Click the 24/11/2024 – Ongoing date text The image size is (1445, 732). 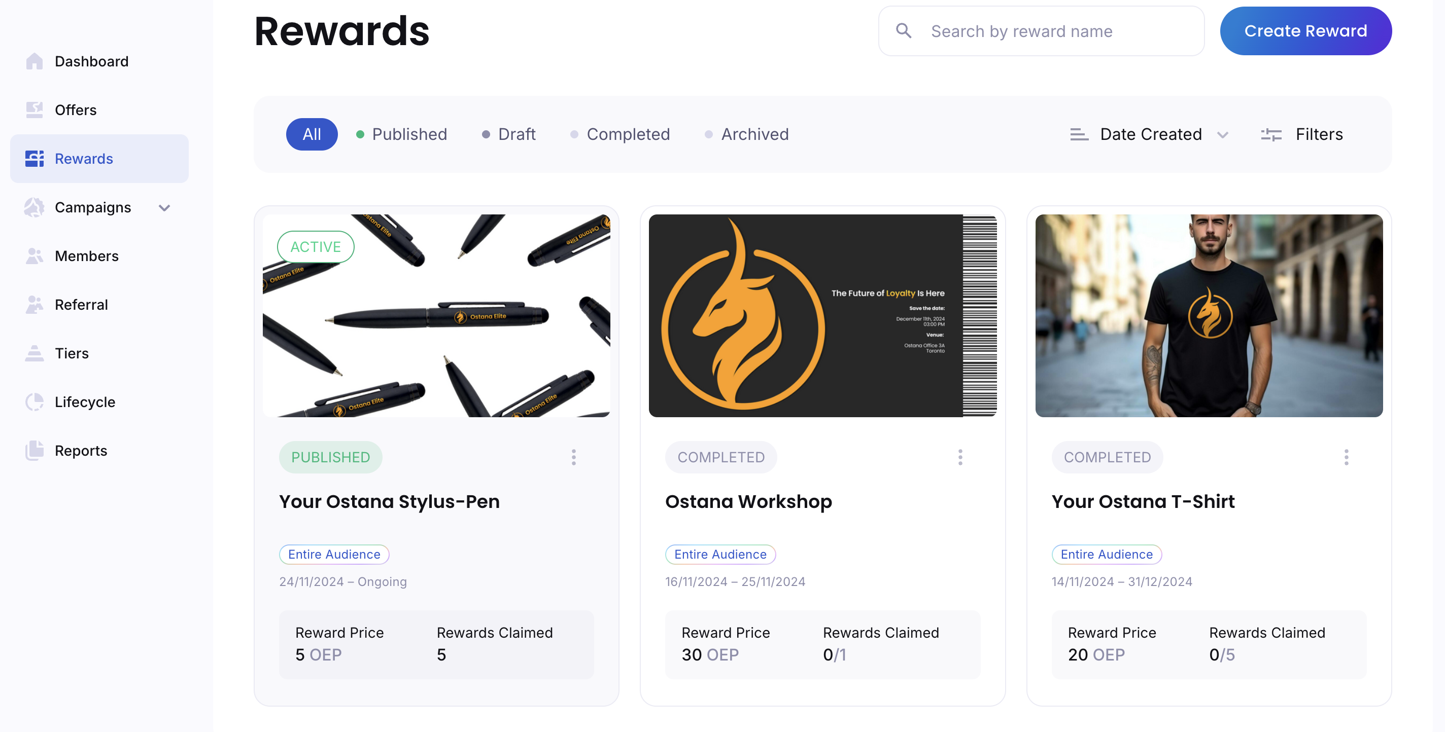pyautogui.click(x=343, y=582)
